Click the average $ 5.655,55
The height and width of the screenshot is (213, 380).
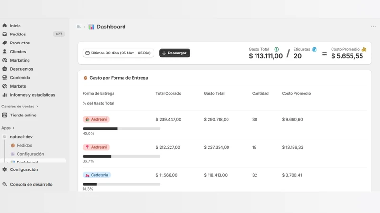[x=347, y=56]
